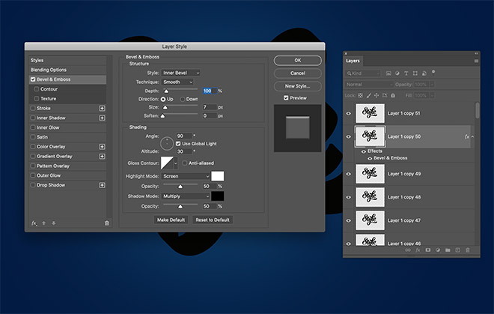Select the Down direction radio button
This screenshot has width=494, height=314.
click(182, 99)
